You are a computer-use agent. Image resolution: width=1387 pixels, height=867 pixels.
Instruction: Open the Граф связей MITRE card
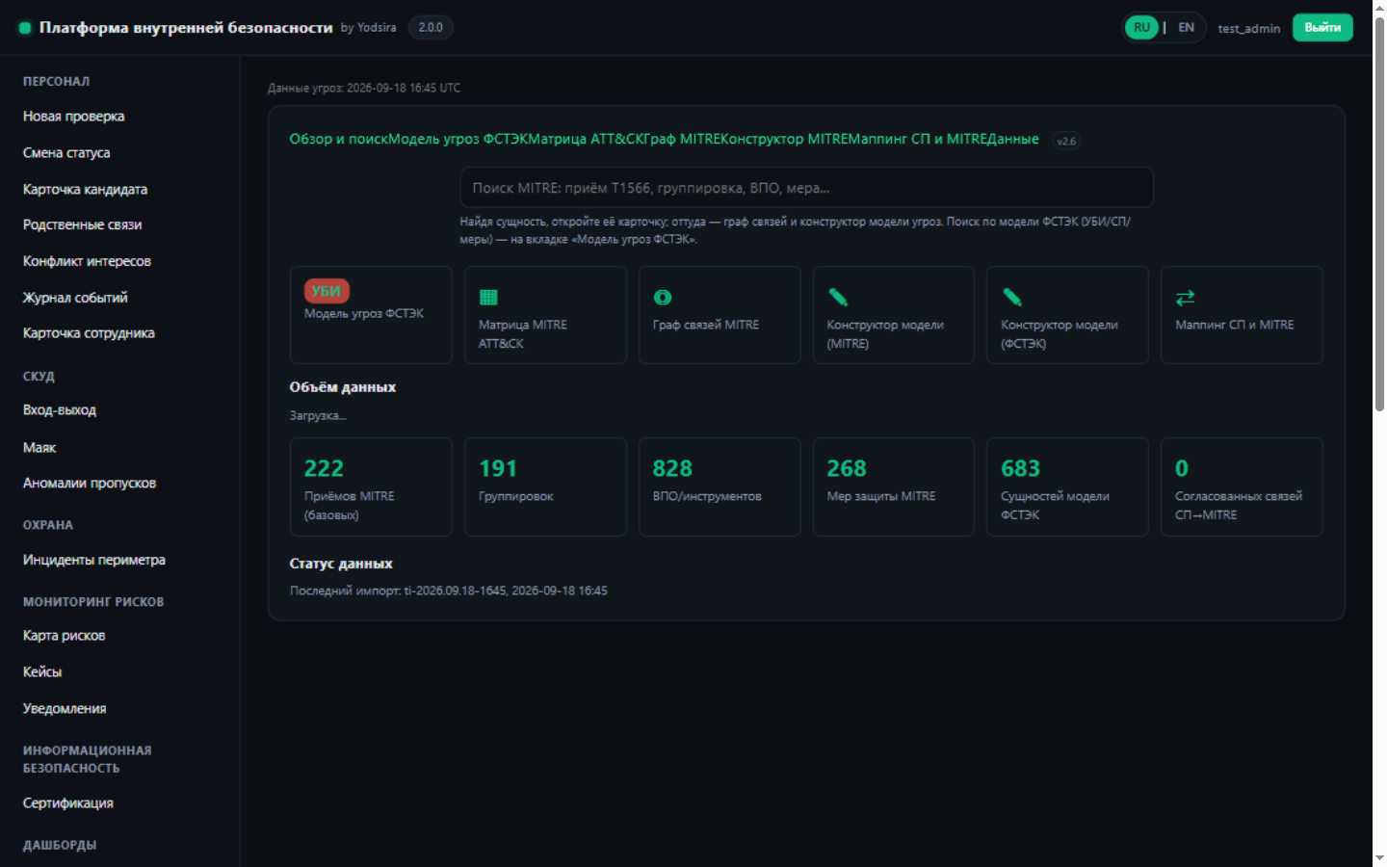720,315
